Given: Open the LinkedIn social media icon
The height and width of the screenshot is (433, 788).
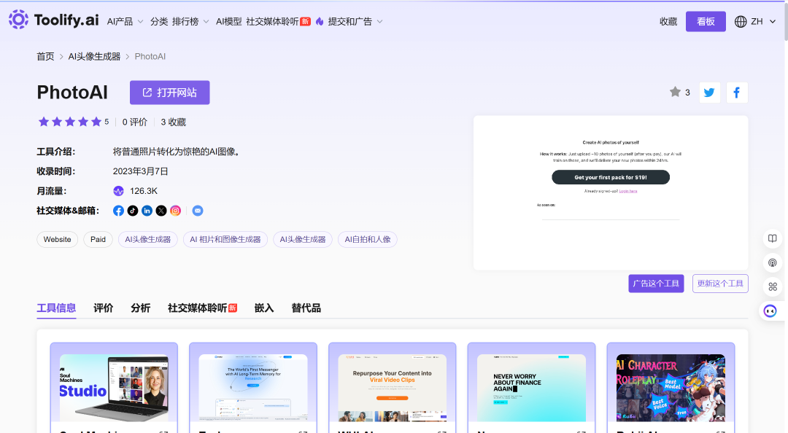Looking at the screenshot, I should (147, 211).
